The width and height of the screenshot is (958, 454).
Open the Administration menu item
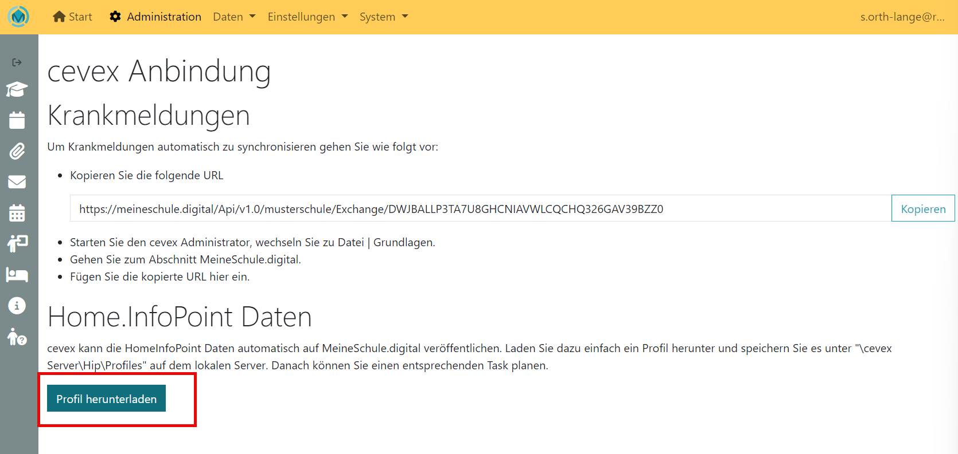[x=155, y=17]
